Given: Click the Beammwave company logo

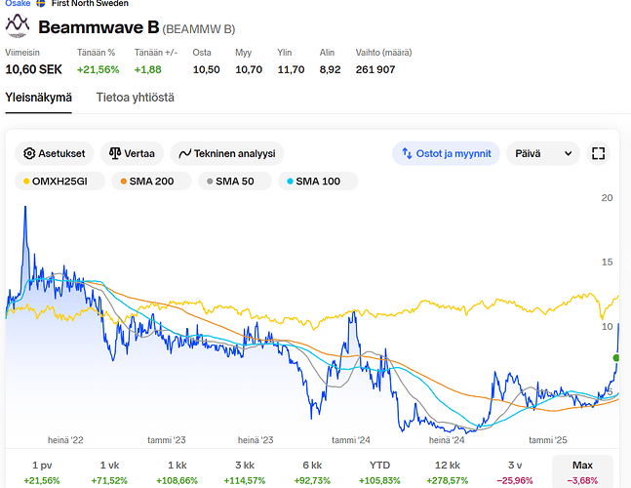Looking at the screenshot, I should click(18, 25).
